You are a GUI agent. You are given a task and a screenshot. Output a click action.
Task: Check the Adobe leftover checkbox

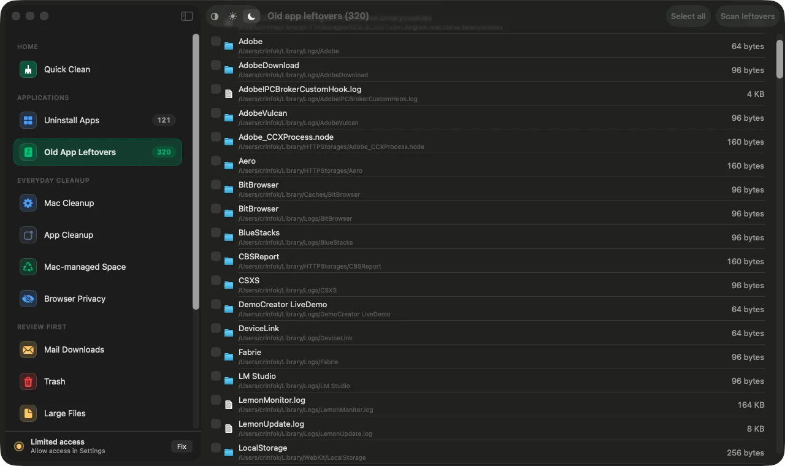[216, 41]
